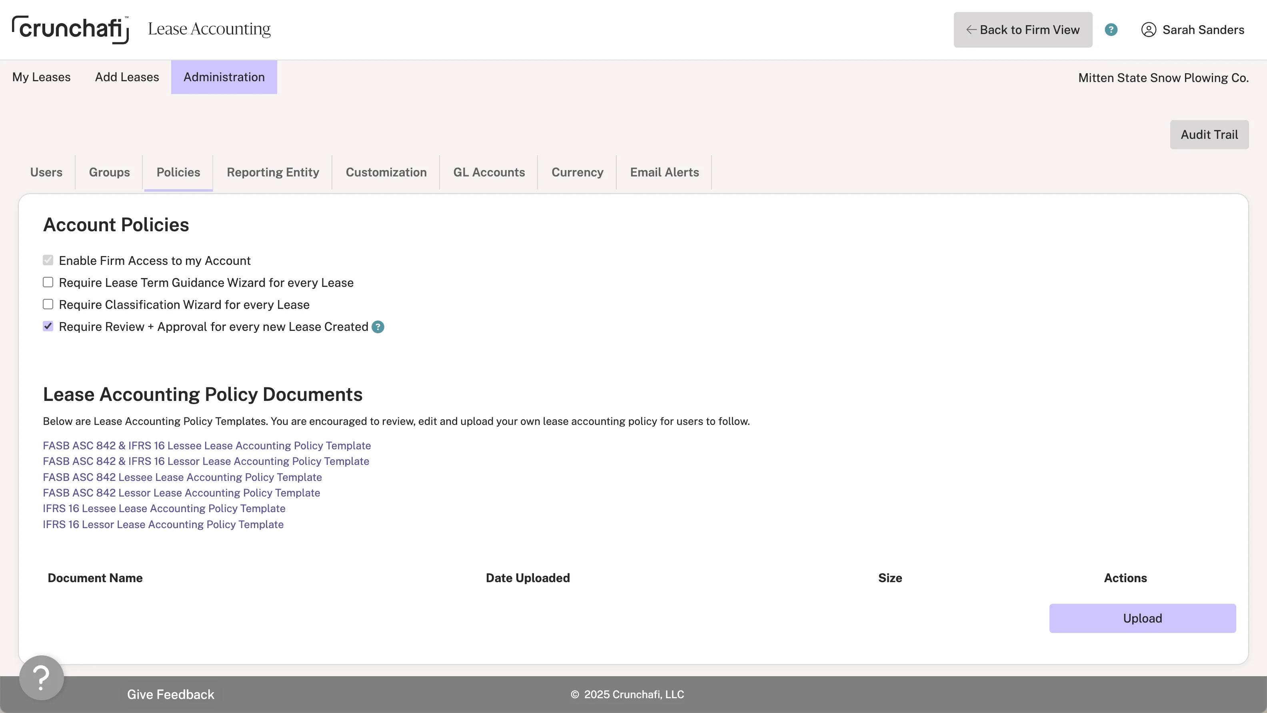Viewport: 1267px width, 713px height.
Task: Open the Reporting Entity sub-tab
Action: coord(272,172)
